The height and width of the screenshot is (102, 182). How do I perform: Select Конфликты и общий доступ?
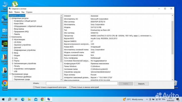[25, 21]
